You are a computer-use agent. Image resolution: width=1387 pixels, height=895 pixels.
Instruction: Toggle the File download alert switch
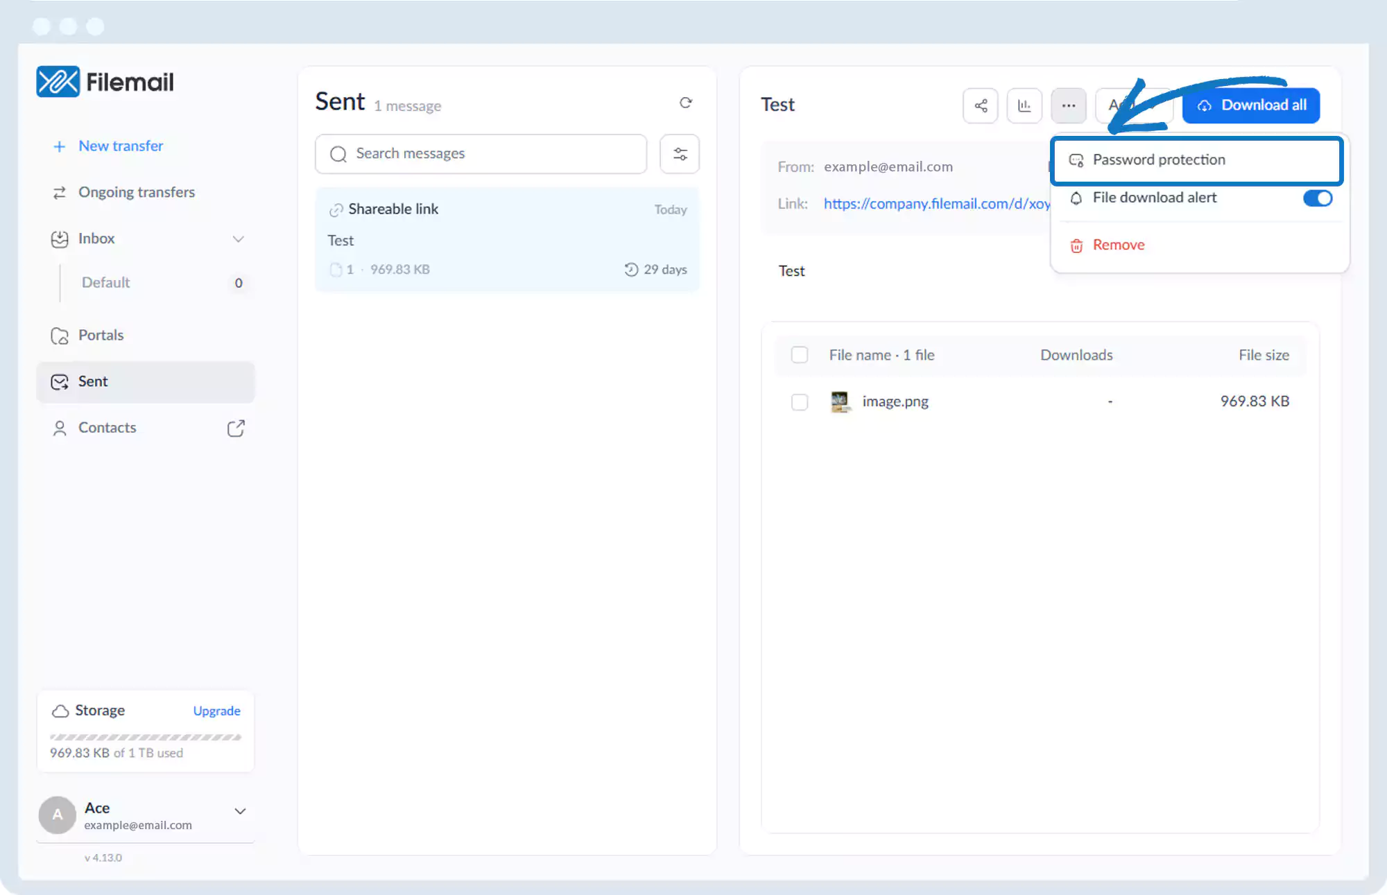1317,198
